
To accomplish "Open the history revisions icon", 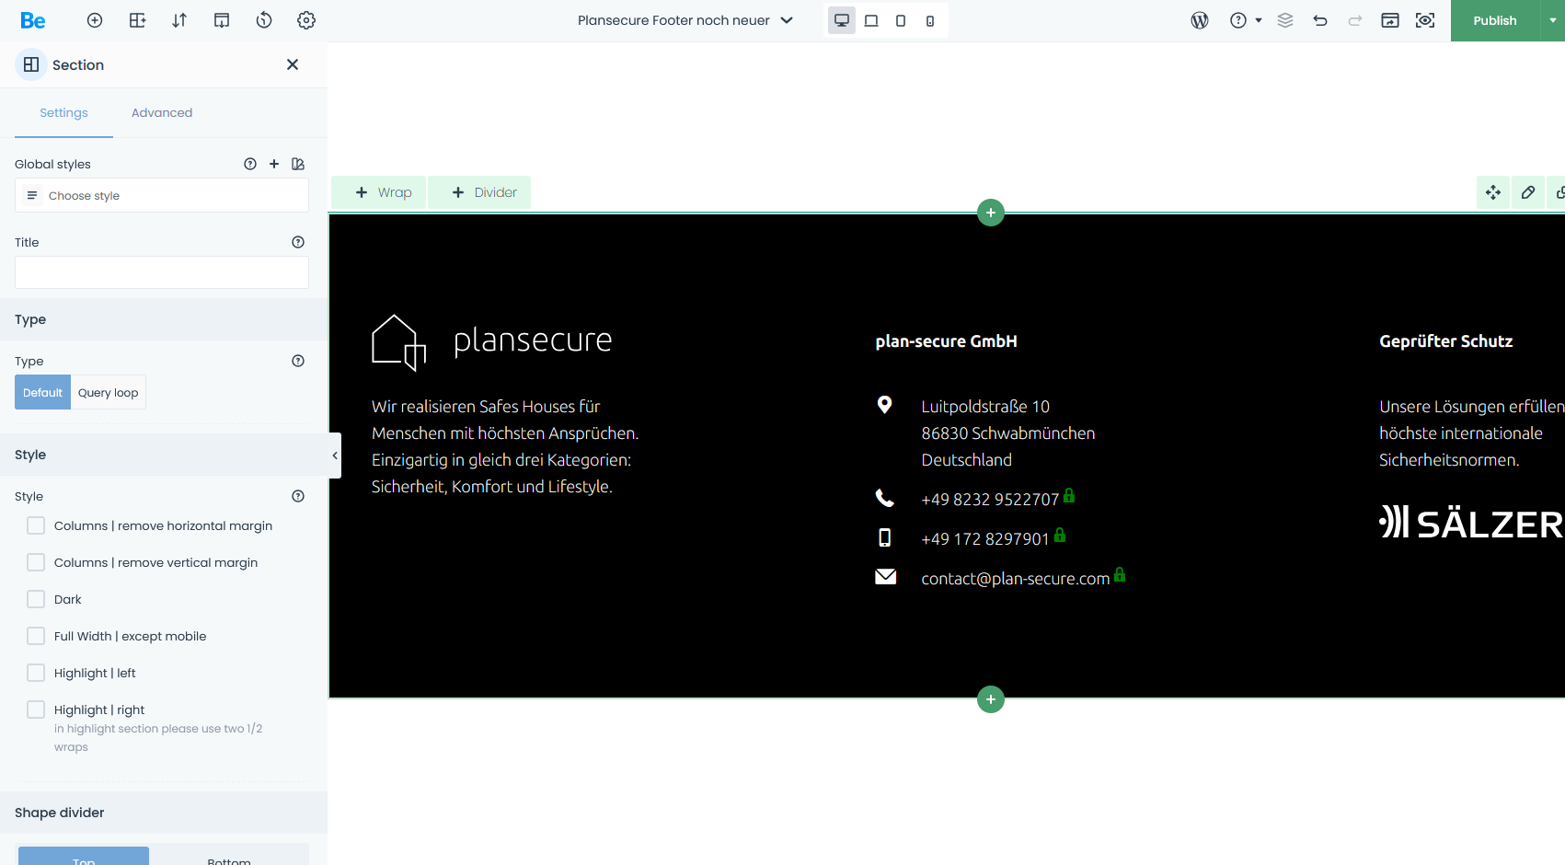I will click(x=264, y=20).
